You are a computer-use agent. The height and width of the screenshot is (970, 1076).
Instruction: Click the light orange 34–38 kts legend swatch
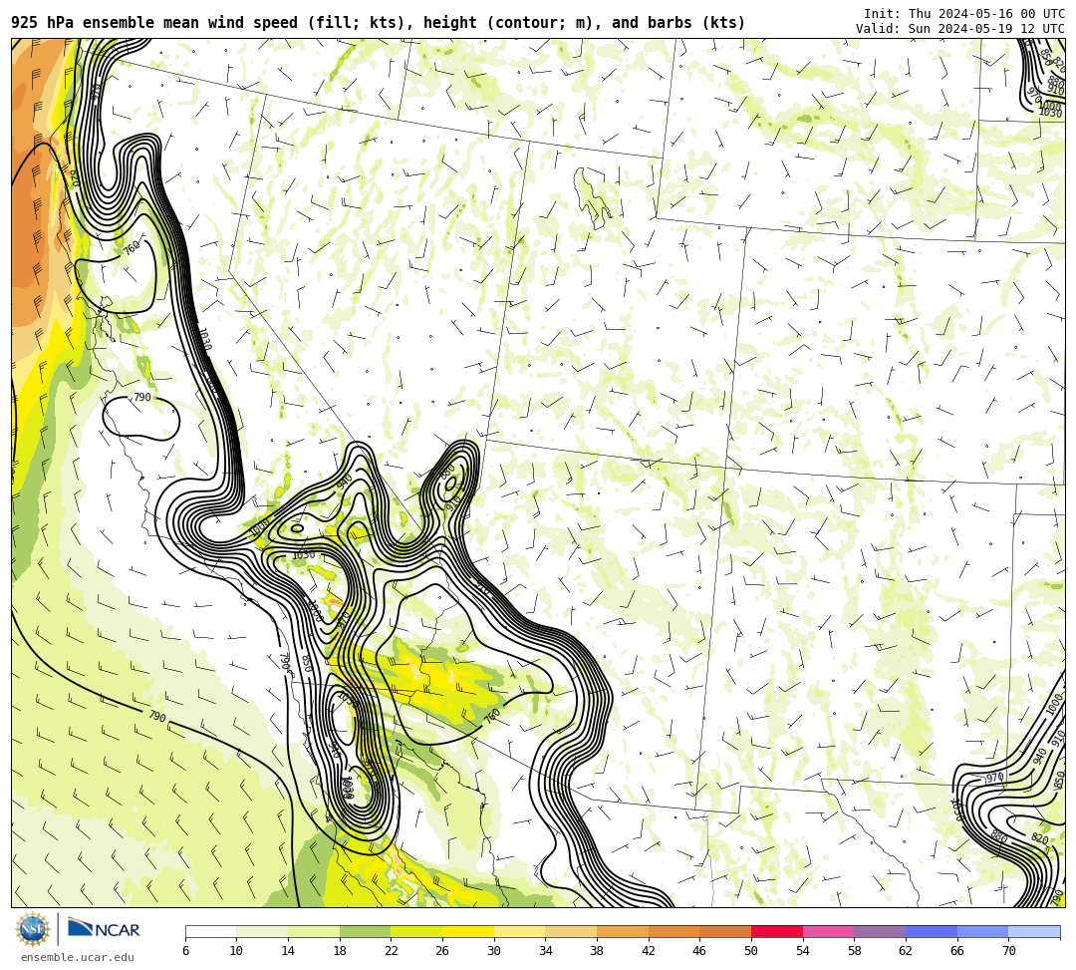[x=571, y=931]
